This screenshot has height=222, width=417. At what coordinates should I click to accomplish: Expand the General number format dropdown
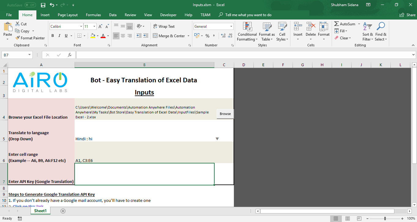[x=231, y=27]
